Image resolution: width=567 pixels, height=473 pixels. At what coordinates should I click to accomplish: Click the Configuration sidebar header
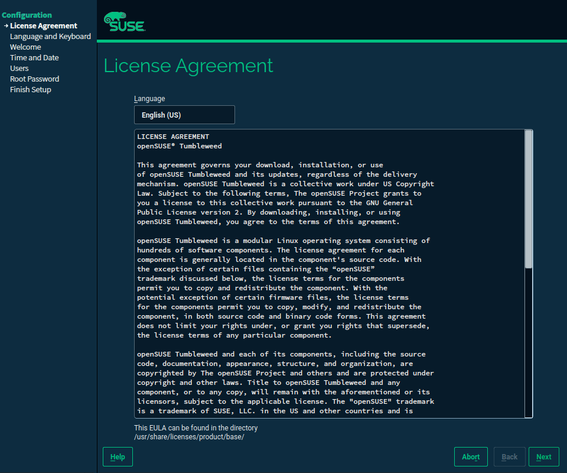[27, 15]
